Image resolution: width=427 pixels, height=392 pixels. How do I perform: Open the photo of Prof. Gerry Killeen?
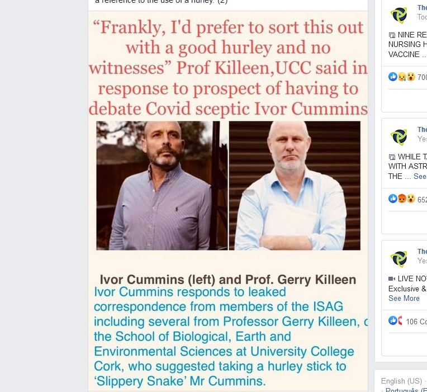point(295,186)
